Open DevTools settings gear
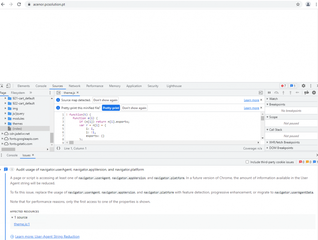 [x=303, y=86]
